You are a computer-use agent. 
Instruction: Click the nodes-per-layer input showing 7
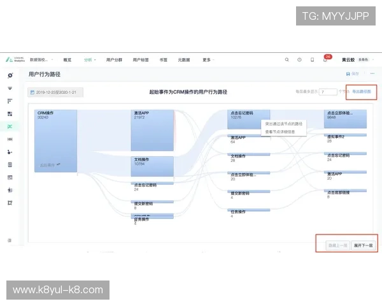(328, 92)
